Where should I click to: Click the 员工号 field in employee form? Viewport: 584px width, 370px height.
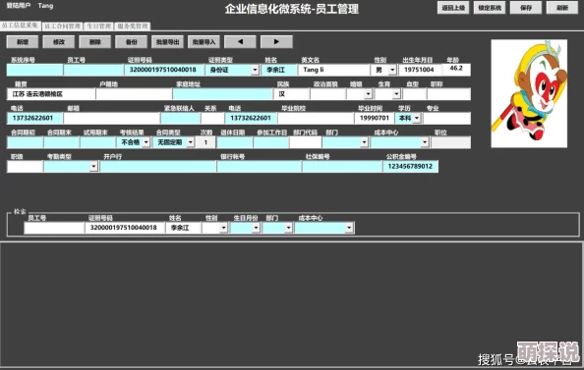[93, 70]
